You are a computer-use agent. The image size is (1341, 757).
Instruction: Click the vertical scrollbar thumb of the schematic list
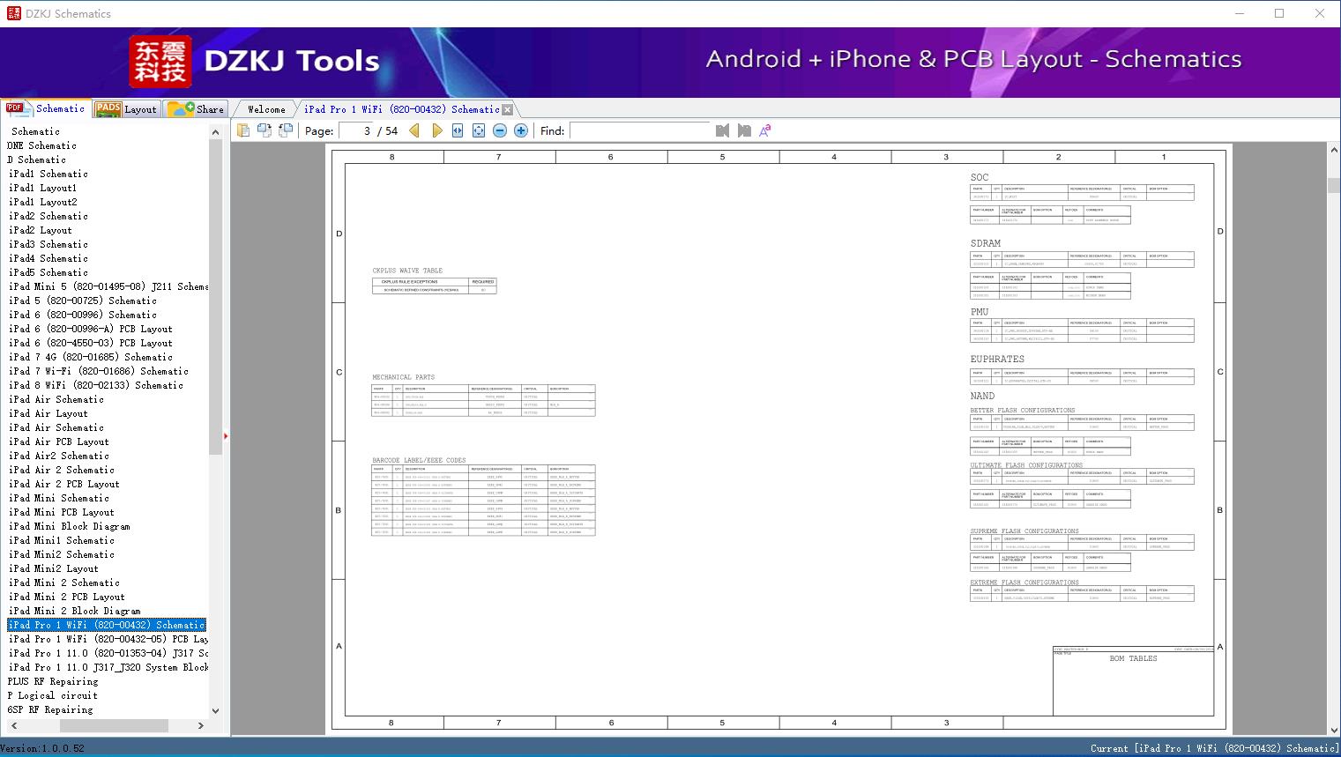[x=215, y=297]
